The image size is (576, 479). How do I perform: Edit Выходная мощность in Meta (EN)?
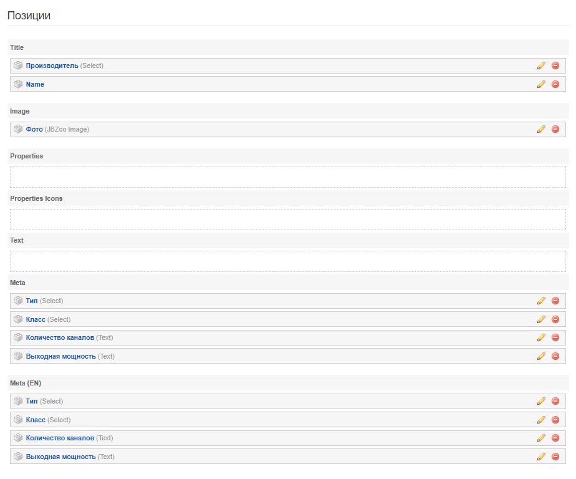540,457
